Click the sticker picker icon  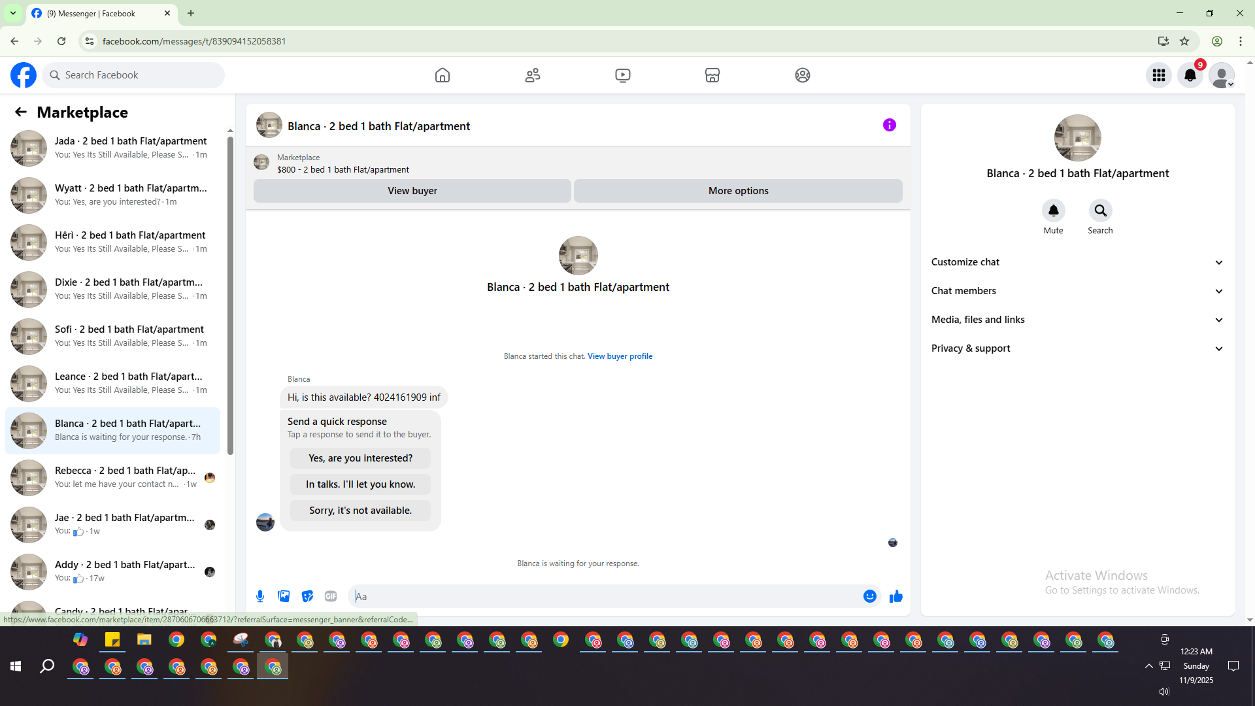[x=307, y=596]
